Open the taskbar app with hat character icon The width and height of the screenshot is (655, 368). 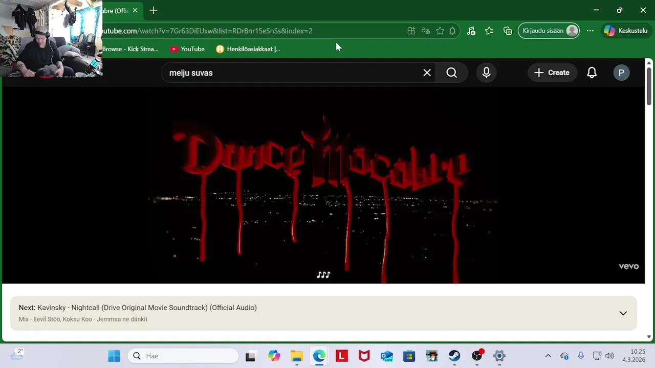[432, 356]
